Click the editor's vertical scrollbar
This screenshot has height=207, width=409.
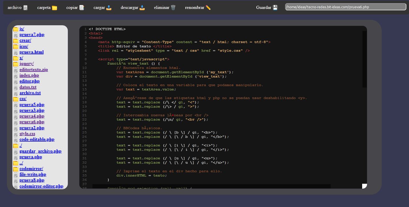point(364,59)
